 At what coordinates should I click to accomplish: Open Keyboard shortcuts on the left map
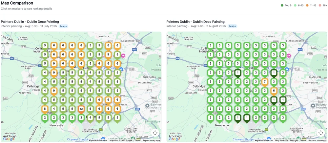click(x=98, y=140)
